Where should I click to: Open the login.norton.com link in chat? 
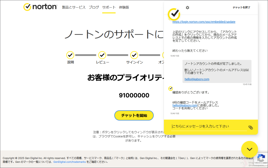[x=204, y=22]
